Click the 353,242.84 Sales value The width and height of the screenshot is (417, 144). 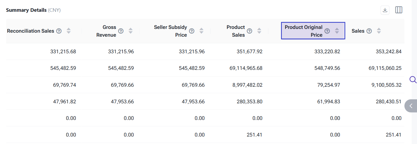click(x=389, y=52)
